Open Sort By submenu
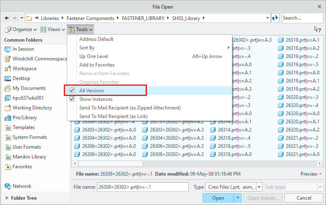326x205 pixels. click(x=149, y=48)
